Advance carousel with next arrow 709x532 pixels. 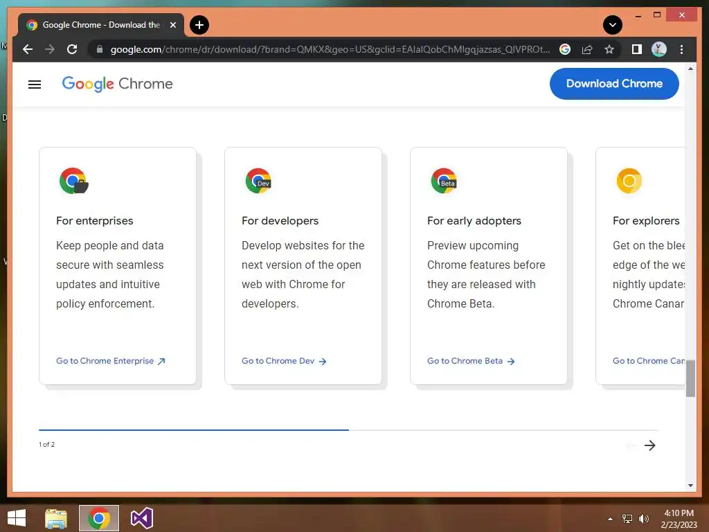point(649,445)
